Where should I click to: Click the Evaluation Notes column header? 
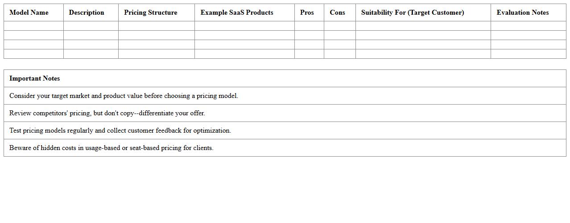coord(523,12)
